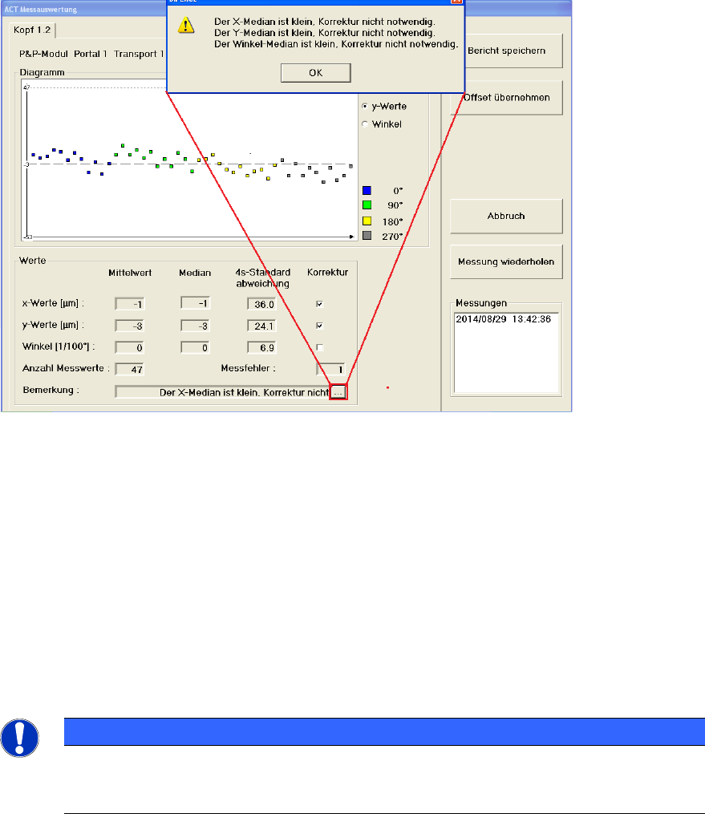Click the Abbruch button

click(x=506, y=216)
